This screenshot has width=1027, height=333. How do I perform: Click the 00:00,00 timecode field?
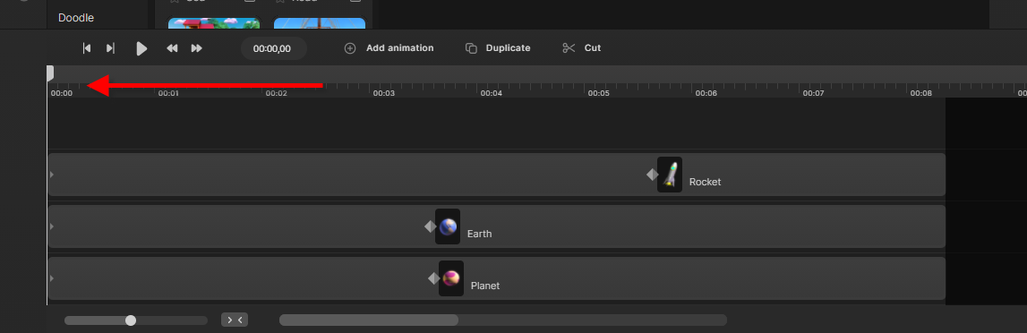coord(274,48)
